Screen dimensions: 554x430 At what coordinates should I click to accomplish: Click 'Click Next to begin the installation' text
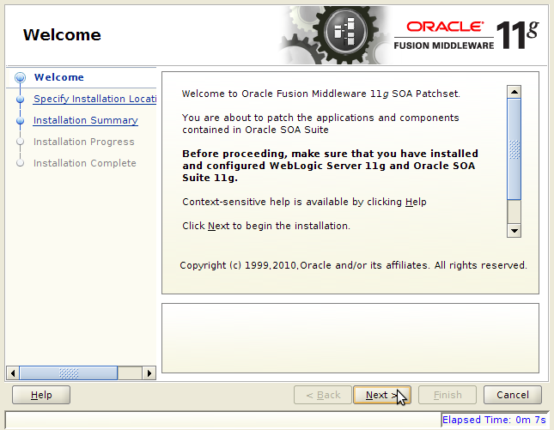click(266, 226)
